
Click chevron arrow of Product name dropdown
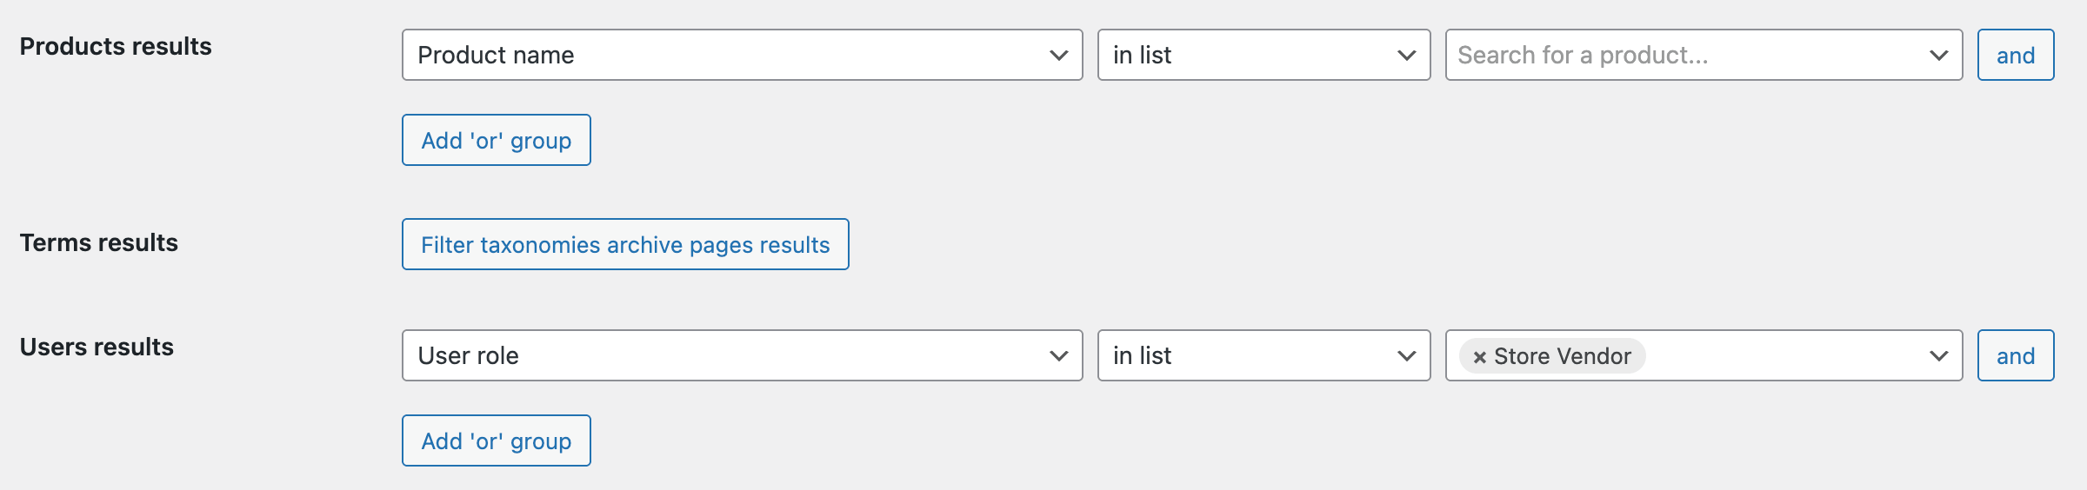pyautogui.click(x=1058, y=55)
